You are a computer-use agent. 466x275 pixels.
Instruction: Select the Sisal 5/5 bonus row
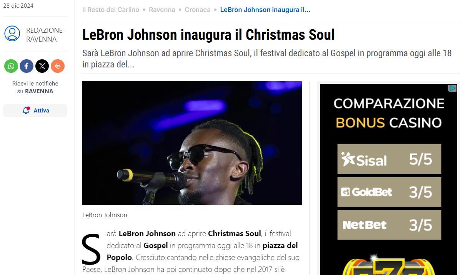tap(389, 159)
